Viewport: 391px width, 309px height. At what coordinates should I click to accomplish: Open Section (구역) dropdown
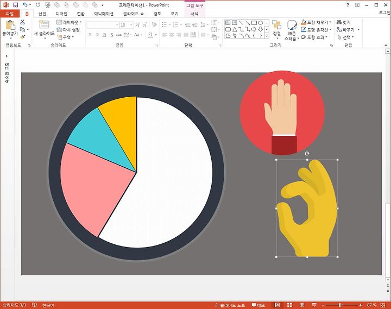pyautogui.click(x=66, y=37)
